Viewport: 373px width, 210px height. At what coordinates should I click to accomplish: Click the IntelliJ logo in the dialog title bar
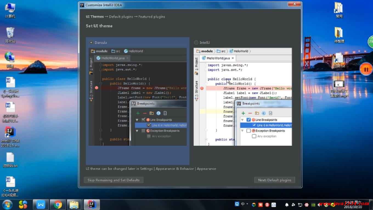[x=82, y=5]
